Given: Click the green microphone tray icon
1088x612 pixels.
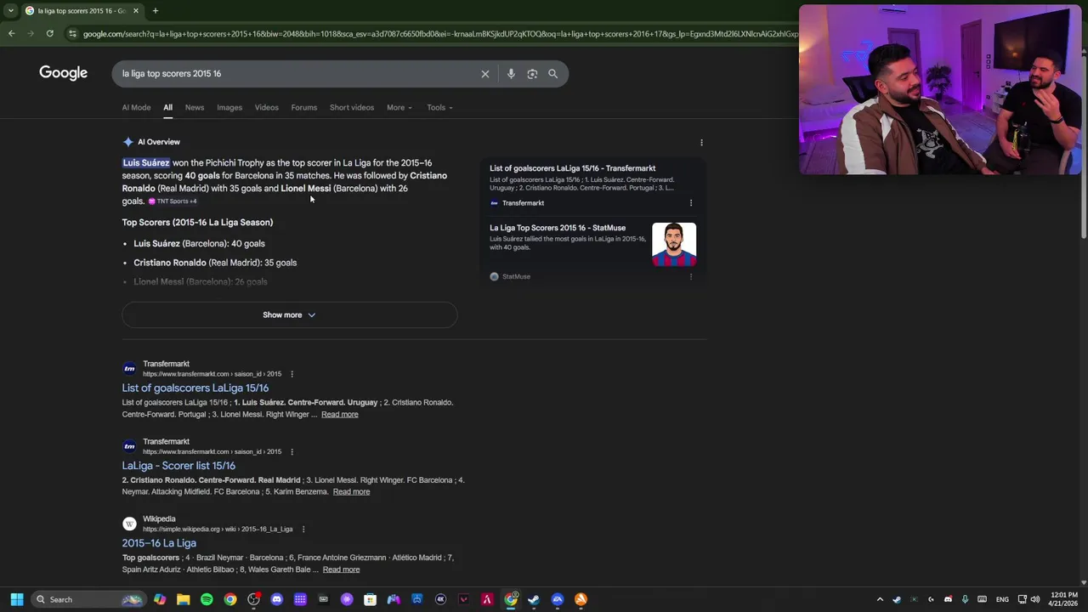Looking at the screenshot, I should click(x=966, y=599).
